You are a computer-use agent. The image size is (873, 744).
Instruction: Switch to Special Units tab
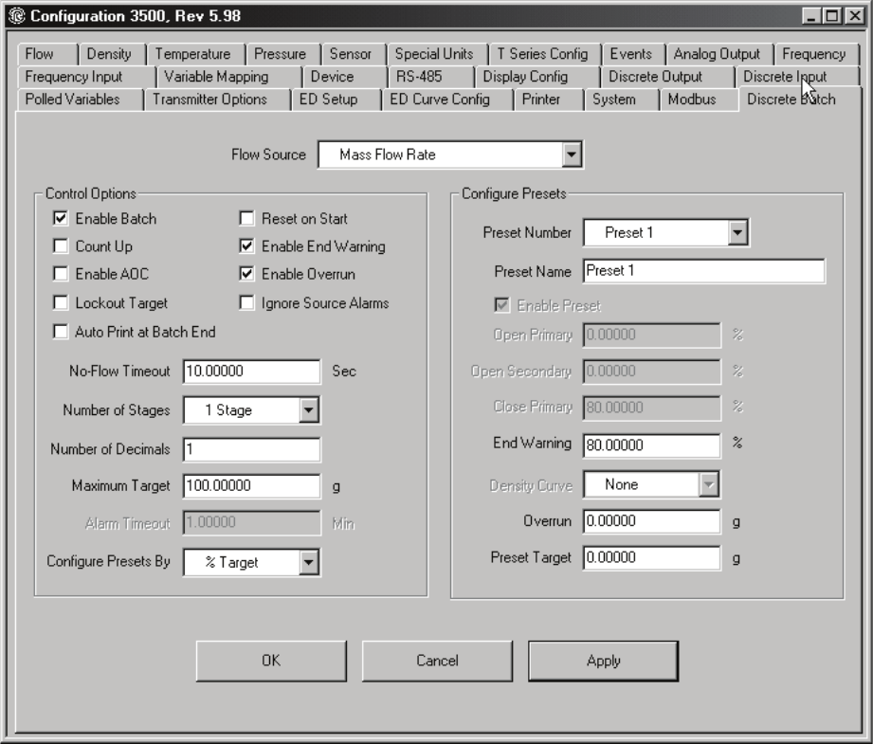point(437,54)
